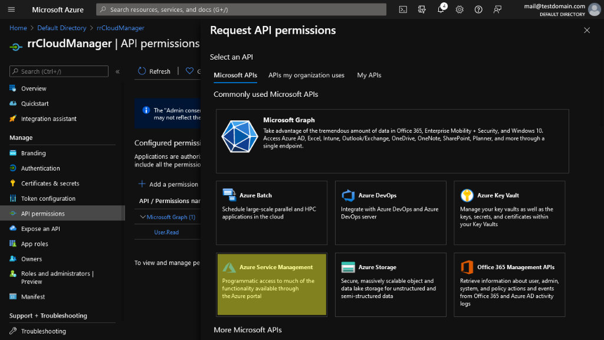Collapse the Microsoft Graph (1) permission group

pyautogui.click(x=143, y=217)
